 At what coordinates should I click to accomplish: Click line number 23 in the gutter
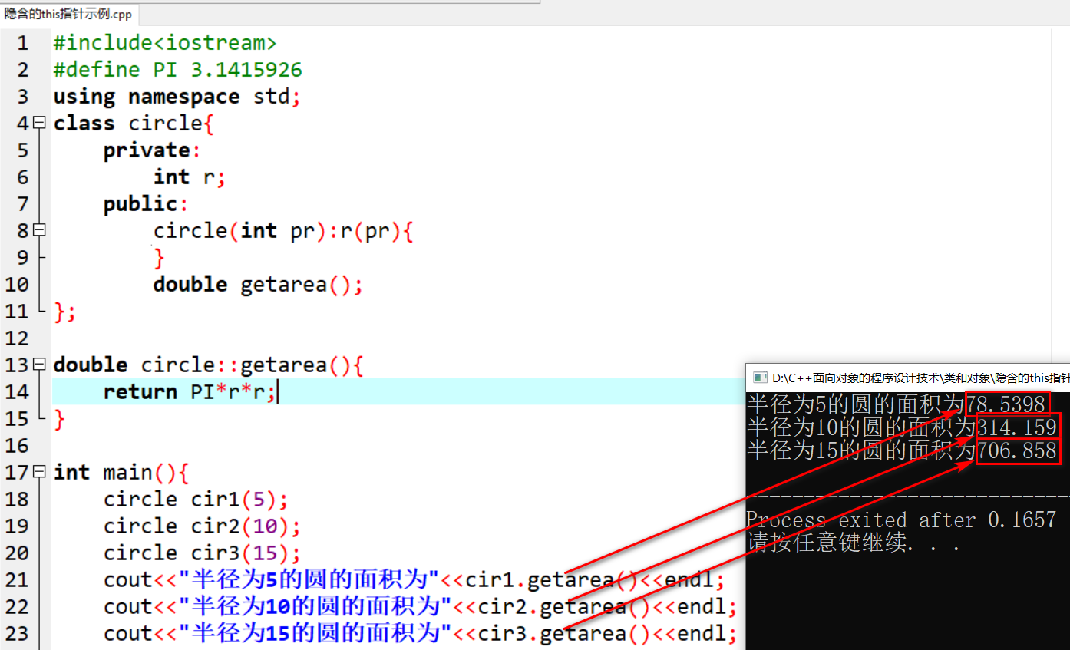pyautogui.click(x=17, y=634)
